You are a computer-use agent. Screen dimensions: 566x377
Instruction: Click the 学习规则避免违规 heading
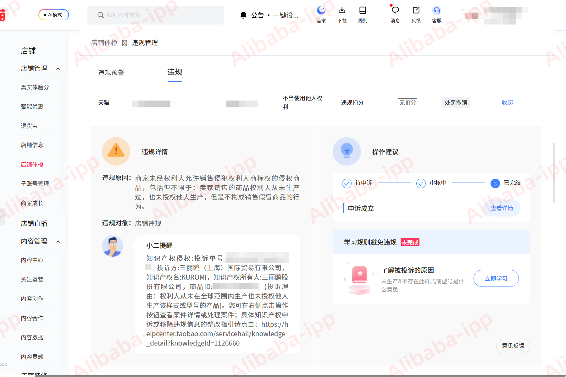coord(370,242)
